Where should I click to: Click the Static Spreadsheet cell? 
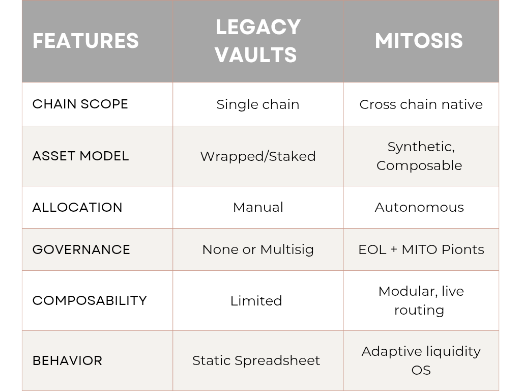click(x=258, y=361)
